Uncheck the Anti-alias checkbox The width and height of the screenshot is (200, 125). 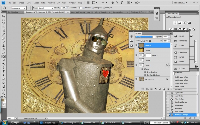(83, 8)
